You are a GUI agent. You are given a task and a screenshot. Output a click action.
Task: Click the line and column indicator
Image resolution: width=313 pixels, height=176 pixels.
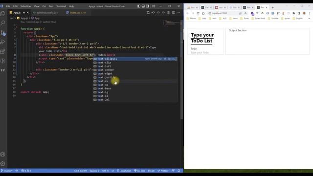click(x=80, y=171)
